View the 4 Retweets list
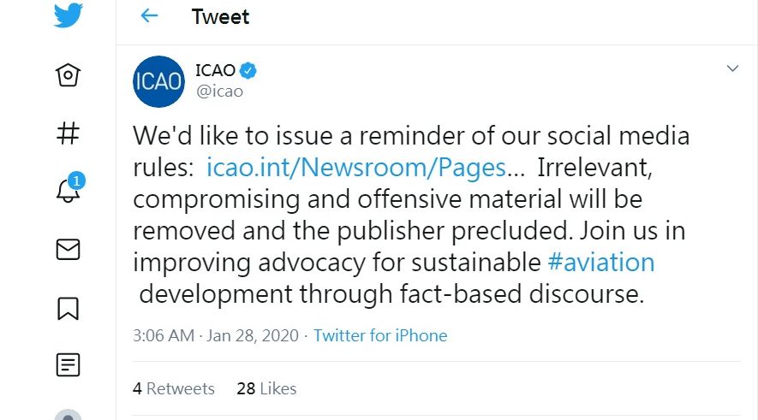This screenshot has height=420, width=758. tap(174, 388)
